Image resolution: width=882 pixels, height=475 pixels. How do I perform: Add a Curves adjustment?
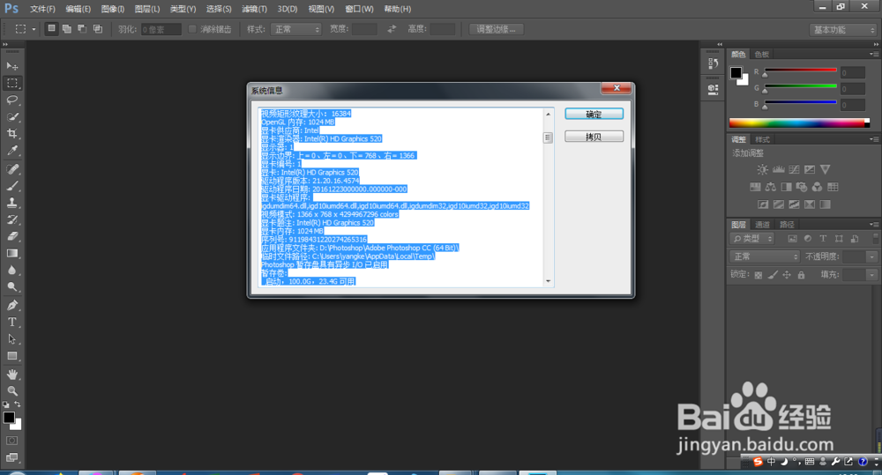(794, 169)
